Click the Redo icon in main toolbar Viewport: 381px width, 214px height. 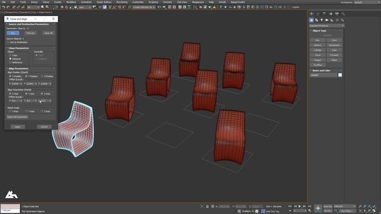(x=8, y=7)
